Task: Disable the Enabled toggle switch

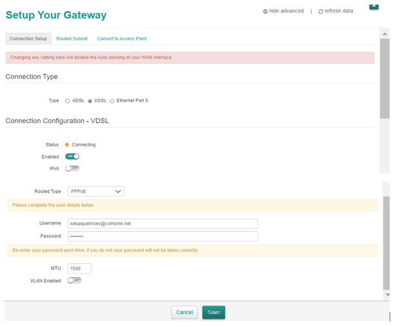Action: click(x=72, y=156)
